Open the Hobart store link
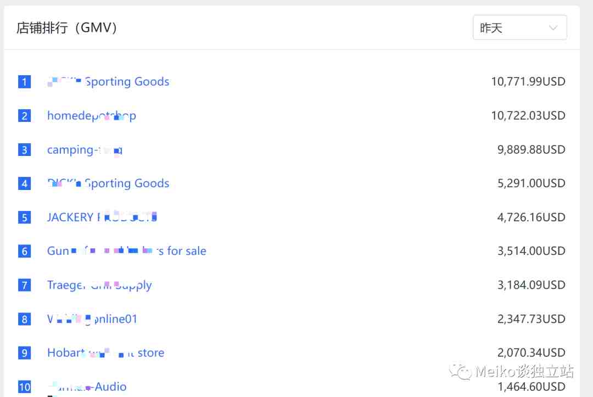 (105, 353)
